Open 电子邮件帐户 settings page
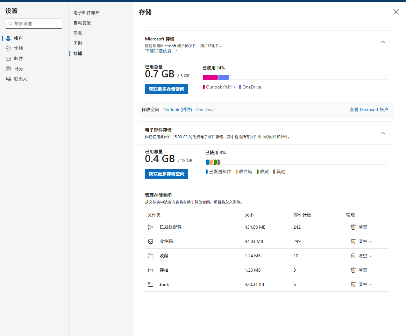 pos(87,13)
